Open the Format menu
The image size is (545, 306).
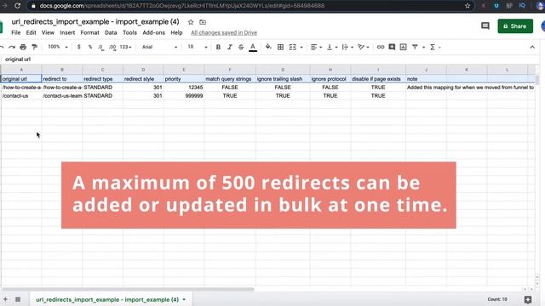pos(89,32)
